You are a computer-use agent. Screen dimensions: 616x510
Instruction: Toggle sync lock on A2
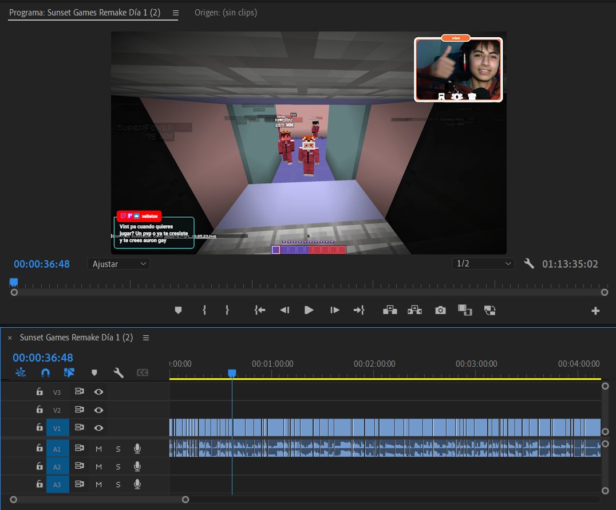(80, 466)
